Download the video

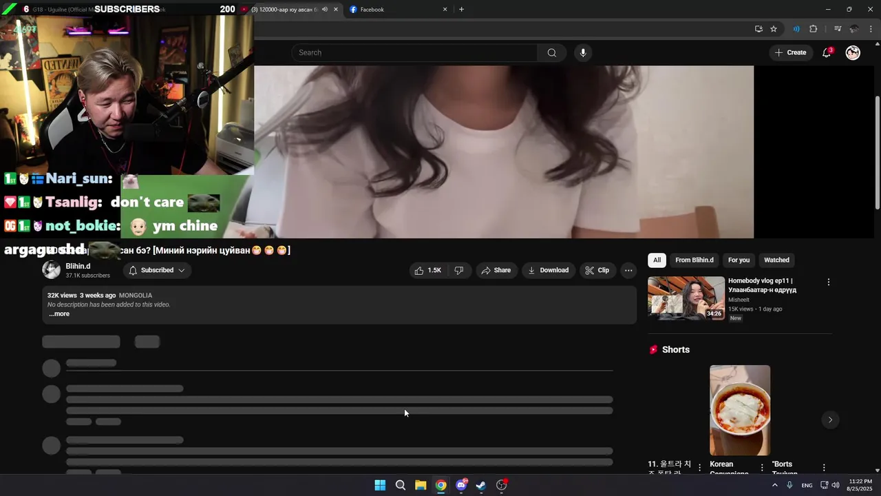548,271
